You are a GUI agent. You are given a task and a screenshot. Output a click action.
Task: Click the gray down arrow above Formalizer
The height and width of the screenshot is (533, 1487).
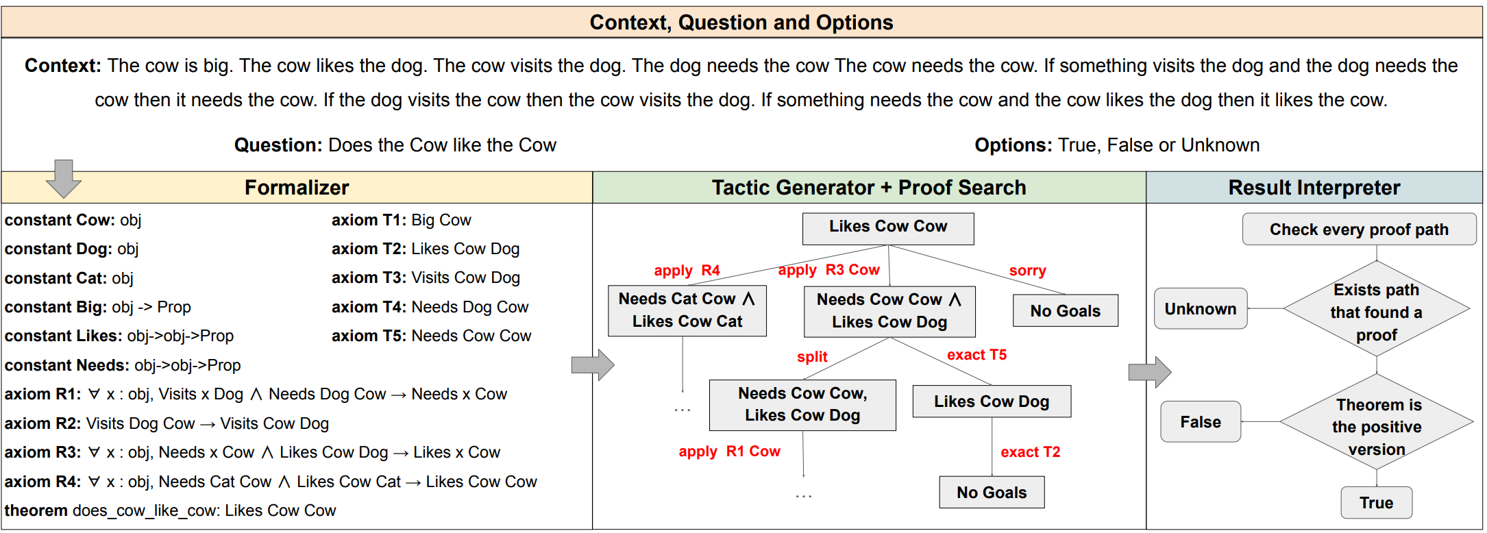point(64,178)
